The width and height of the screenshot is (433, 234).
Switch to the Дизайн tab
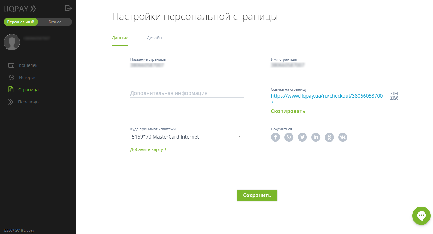point(154,38)
